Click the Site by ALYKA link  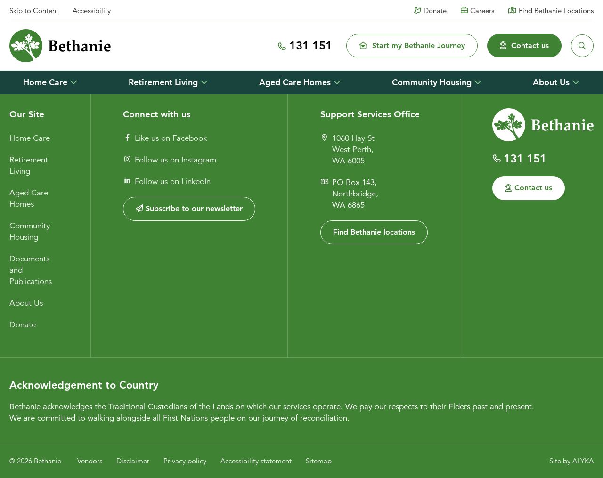pyautogui.click(x=571, y=461)
